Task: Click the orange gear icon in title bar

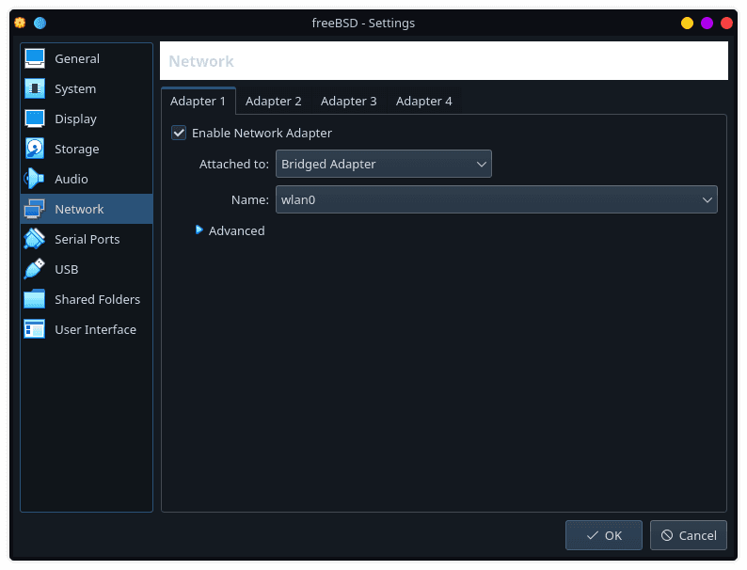Action: 20,23
